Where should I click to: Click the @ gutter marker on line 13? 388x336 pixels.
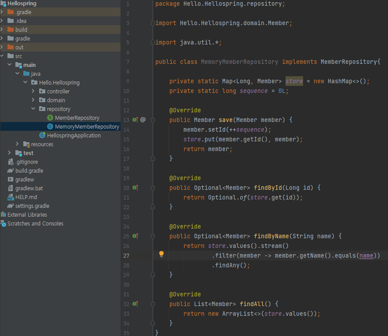point(143,120)
